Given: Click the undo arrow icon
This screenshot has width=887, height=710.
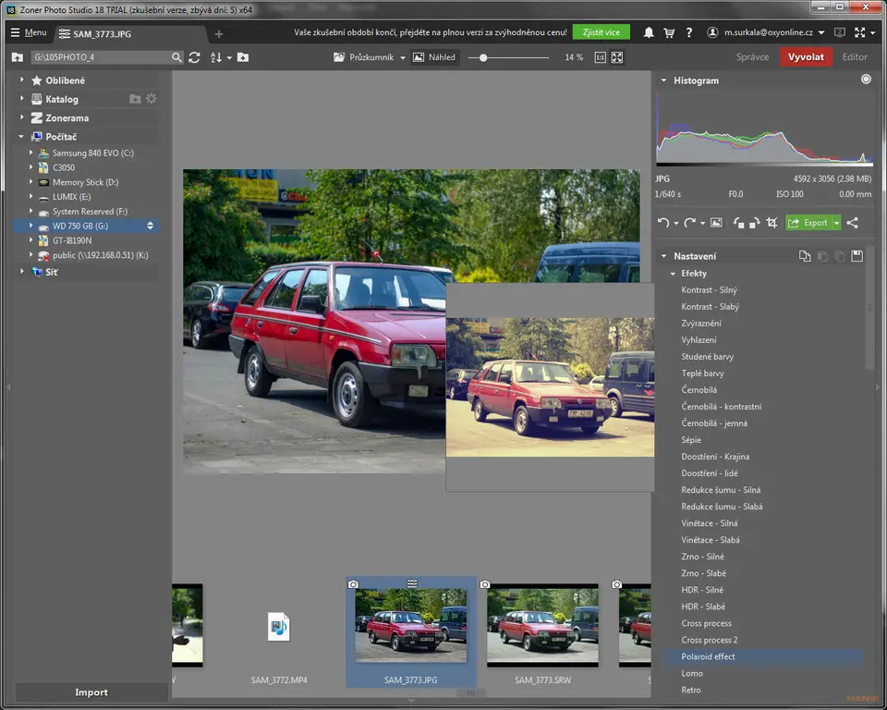Looking at the screenshot, I should [662, 223].
